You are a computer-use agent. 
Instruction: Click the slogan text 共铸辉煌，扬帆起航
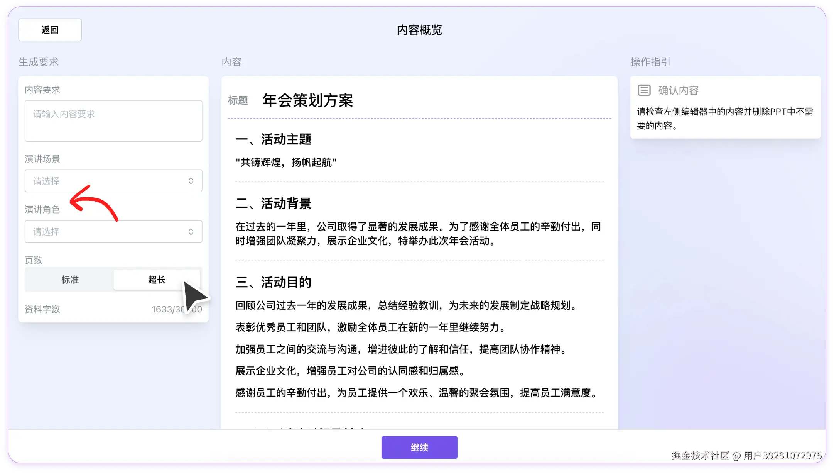click(x=286, y=163)
